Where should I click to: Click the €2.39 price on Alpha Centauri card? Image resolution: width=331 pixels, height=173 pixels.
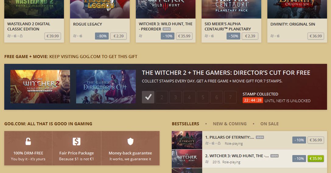[x=250, y=36]
